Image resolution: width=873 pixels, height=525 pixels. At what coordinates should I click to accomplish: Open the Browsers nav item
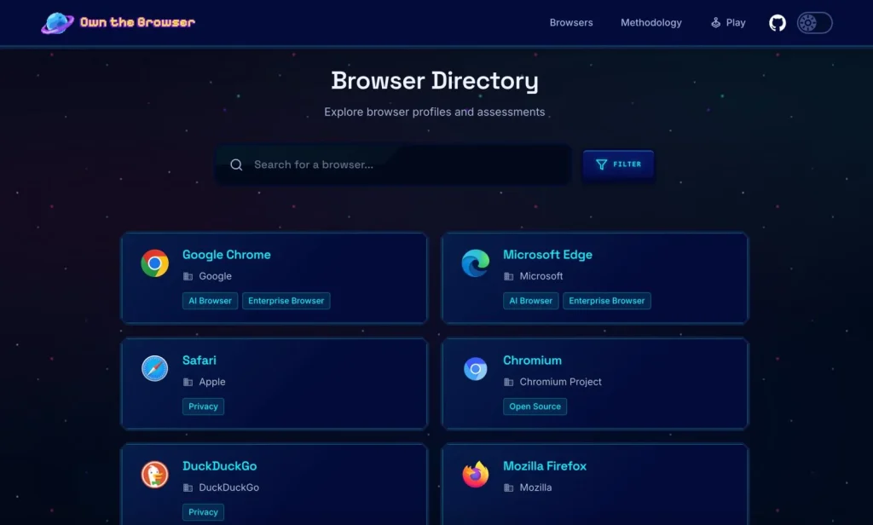(x=571, y=23)
